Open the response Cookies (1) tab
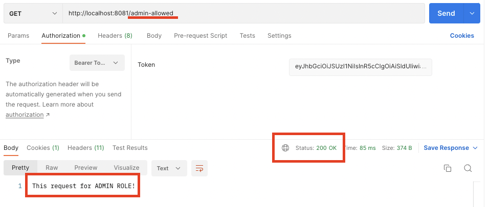 pos(43,148)
